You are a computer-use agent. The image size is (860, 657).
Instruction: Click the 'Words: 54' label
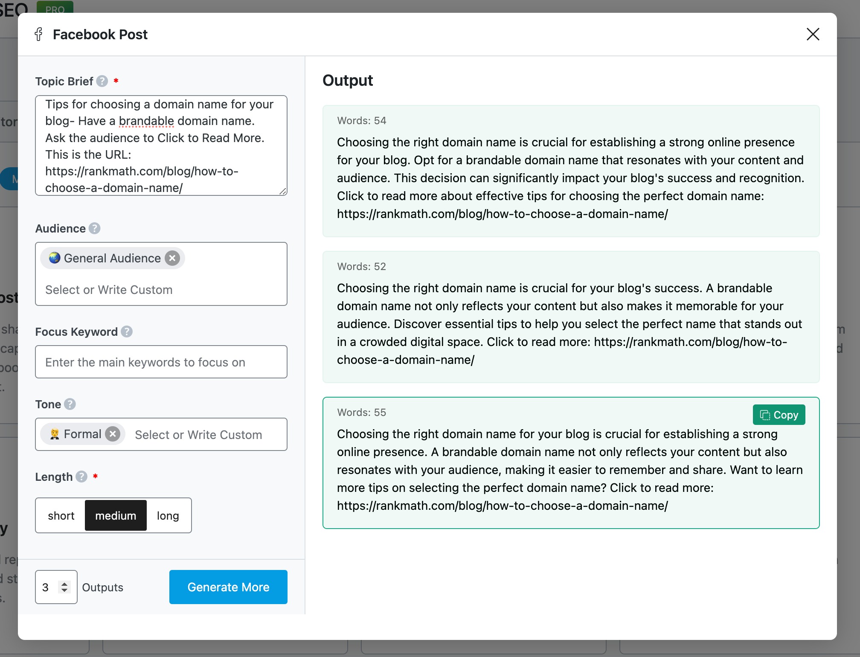pos(362,121)
